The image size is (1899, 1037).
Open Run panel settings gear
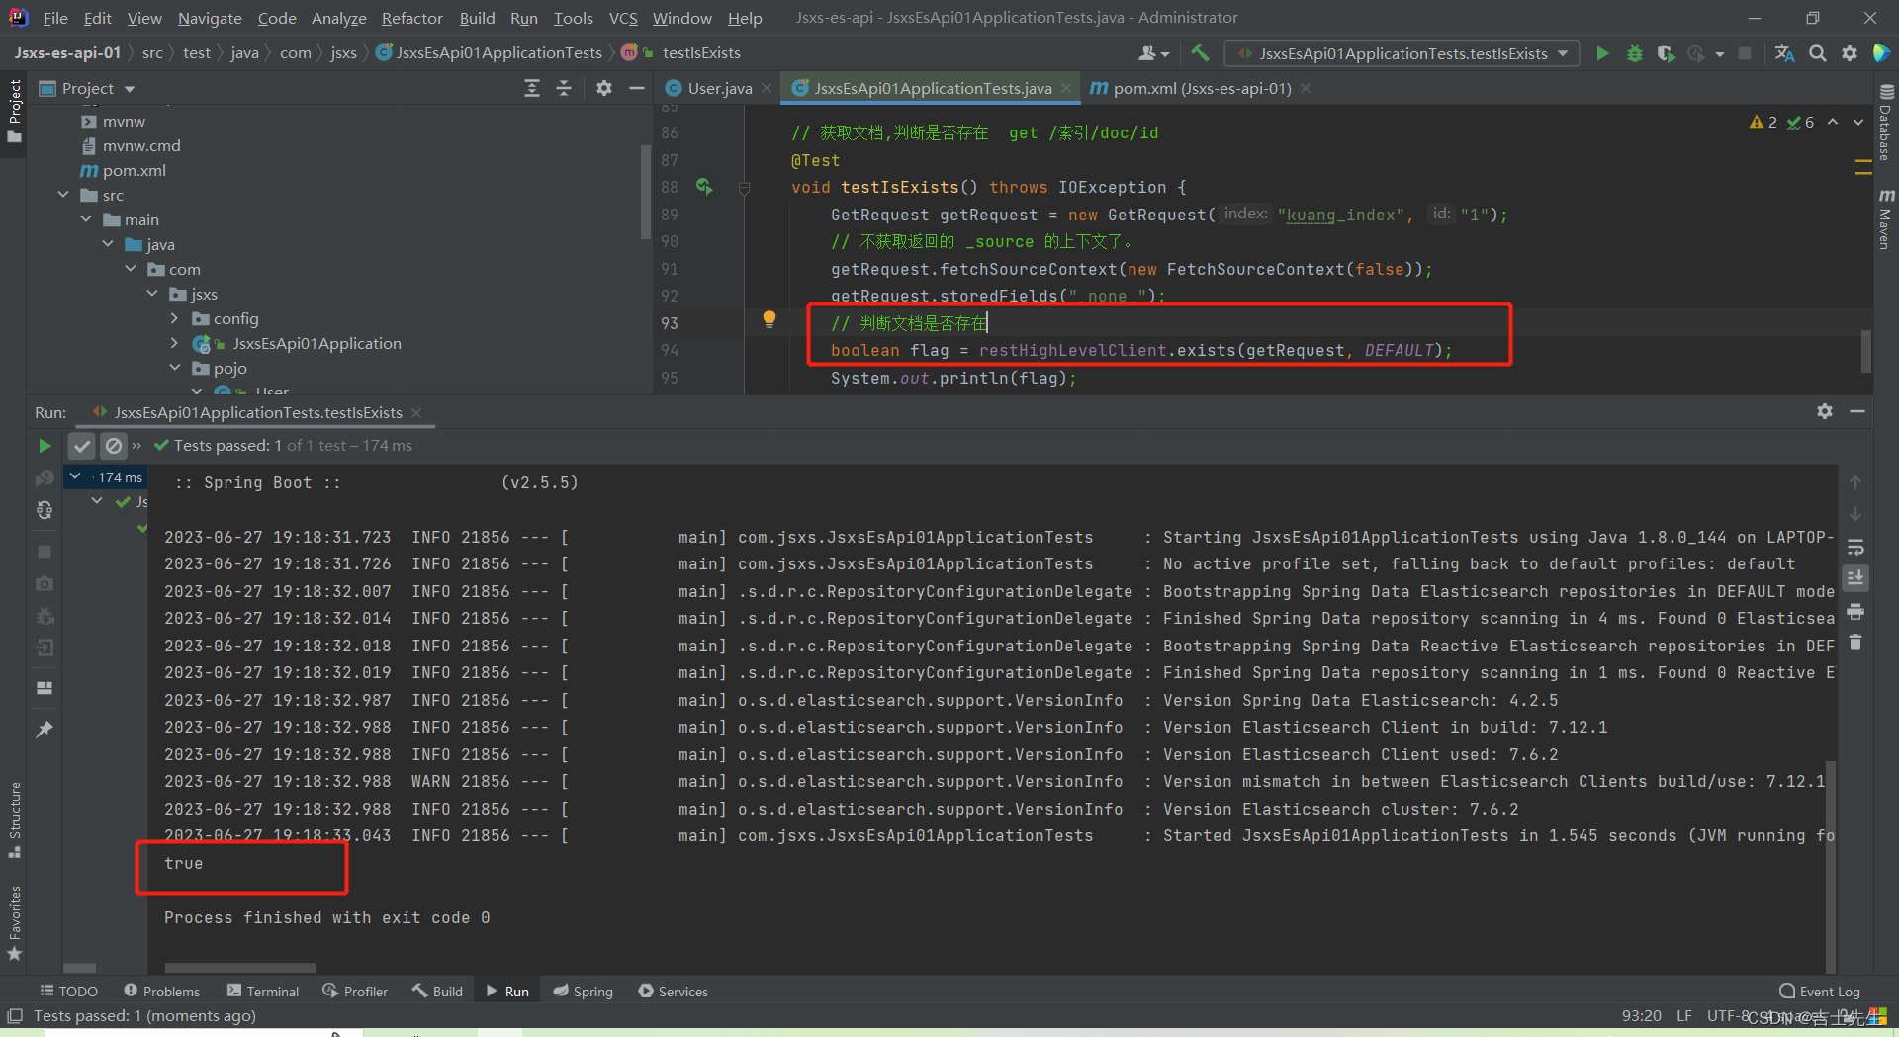pos(1825,411)
